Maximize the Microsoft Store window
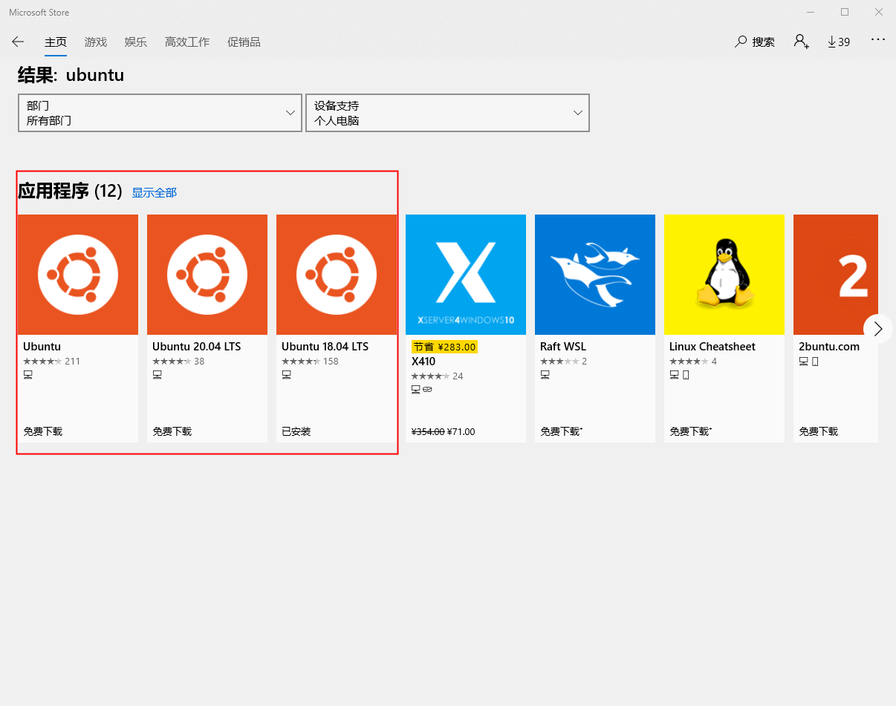896x706 pixels. tap(845, 12)
